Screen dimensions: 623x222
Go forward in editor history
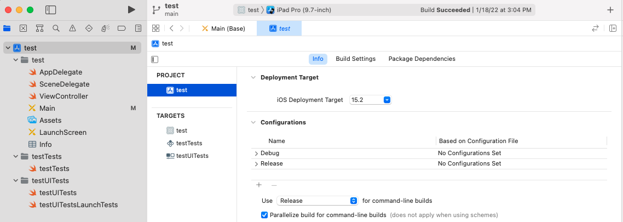pos(182,29)
